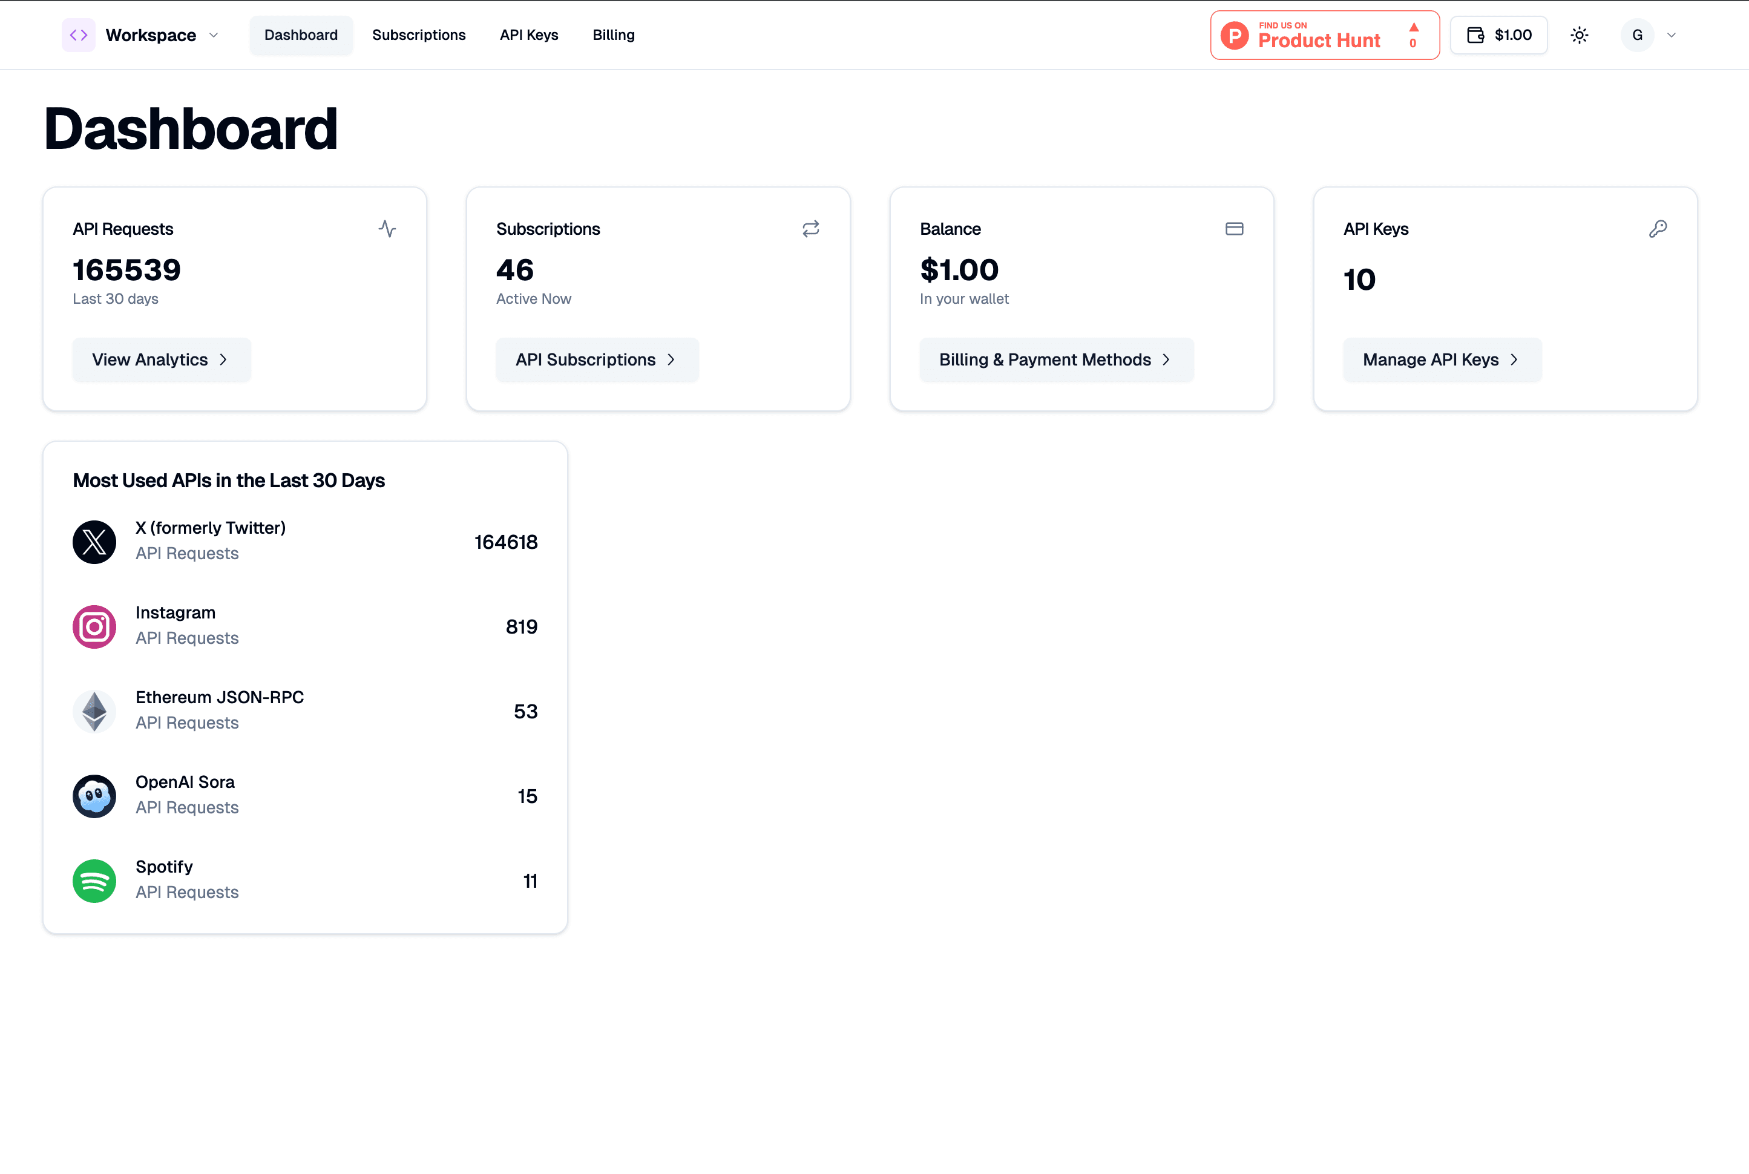Open the Product Hunt badge
The width and height of the screenshot is (1749, 1174).
tap(1324, 34)
